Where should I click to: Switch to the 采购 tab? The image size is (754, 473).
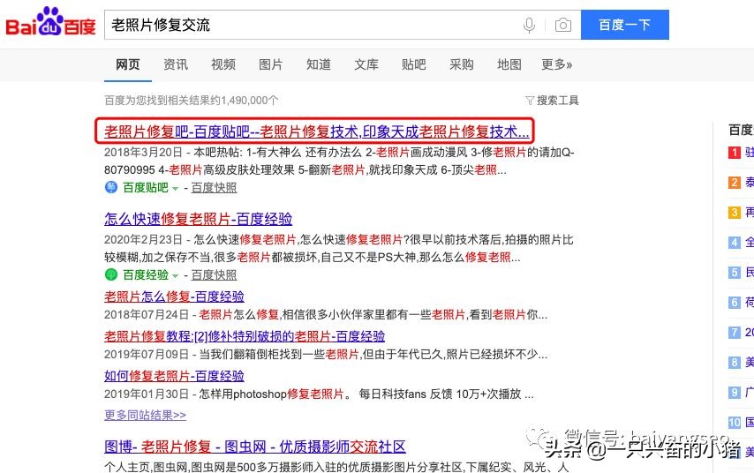[x=462, y=64]
